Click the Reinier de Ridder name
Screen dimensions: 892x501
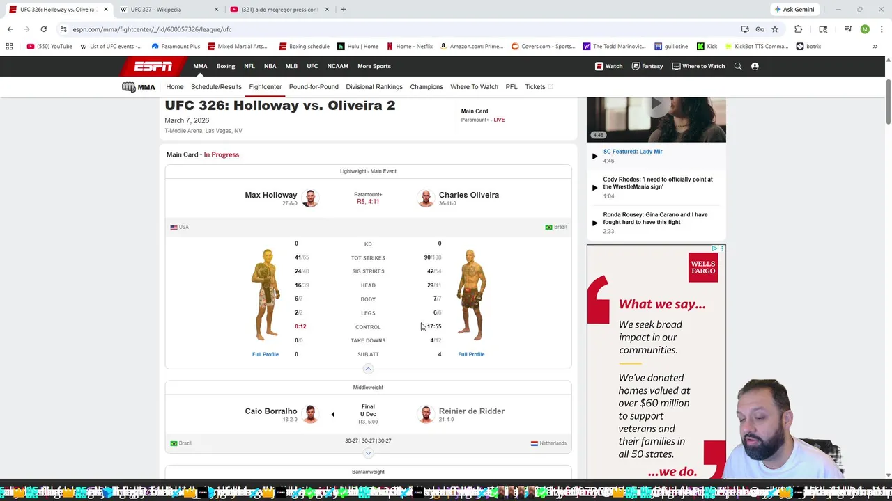472,411
